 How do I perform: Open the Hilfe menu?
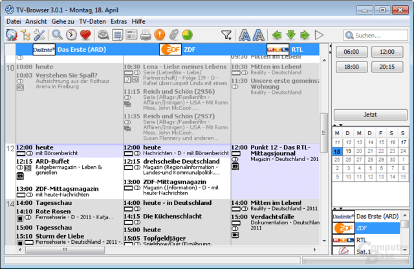tap(138, 21)
